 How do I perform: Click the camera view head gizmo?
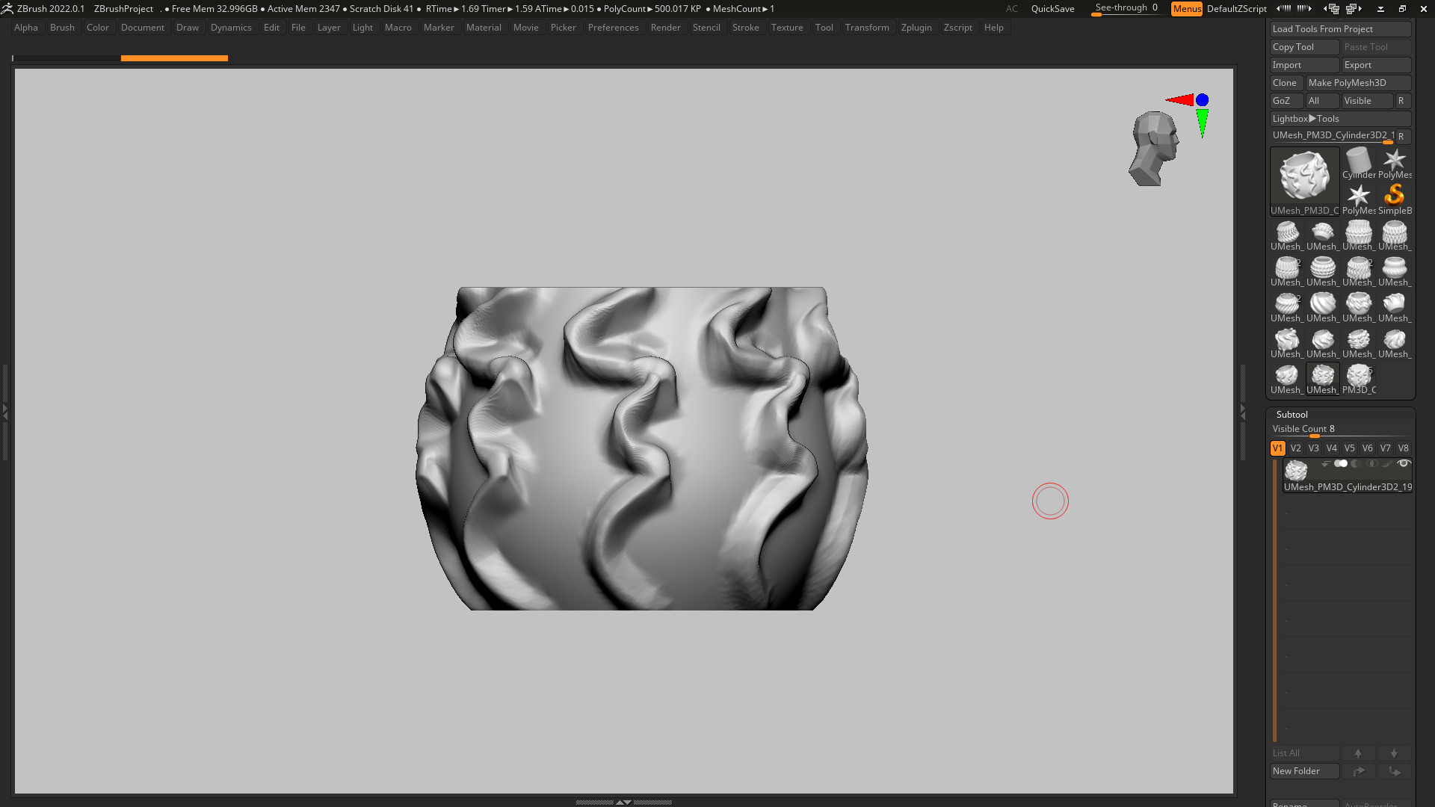coord(1154,149)
